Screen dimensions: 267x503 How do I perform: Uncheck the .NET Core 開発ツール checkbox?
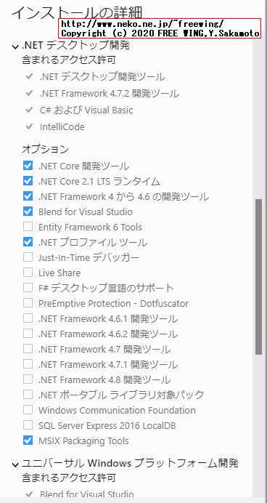pos(28,166)
